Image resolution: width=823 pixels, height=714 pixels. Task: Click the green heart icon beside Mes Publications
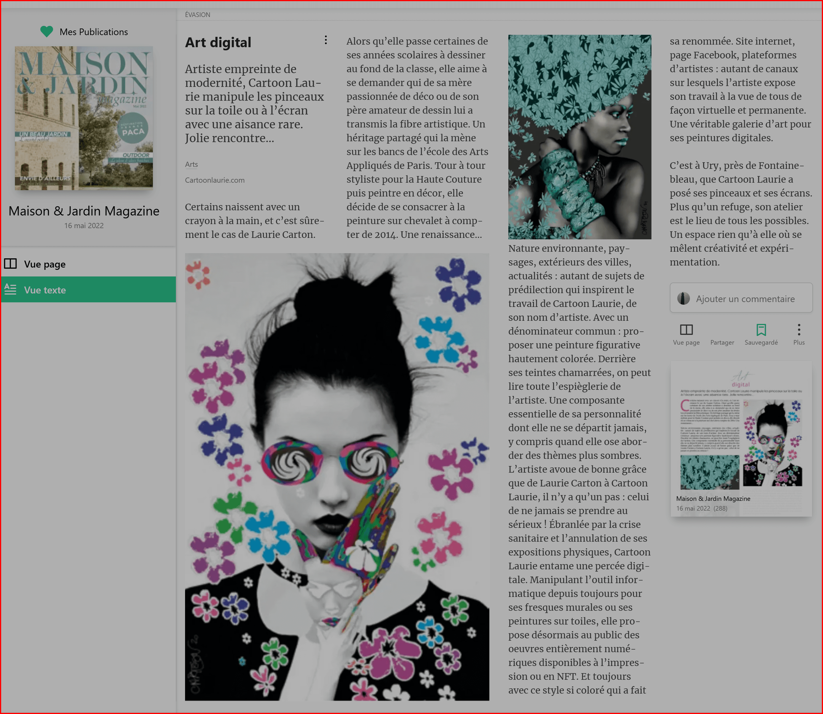coord(47,31)
